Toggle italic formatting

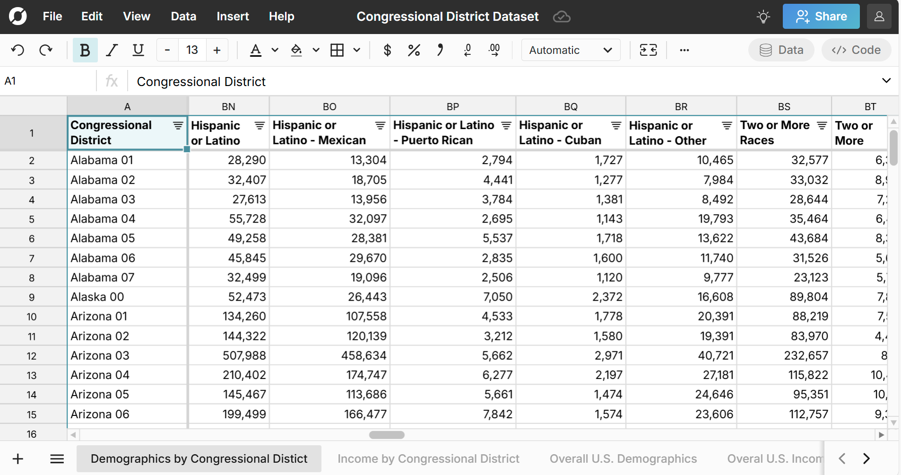[x=112, y=50]
